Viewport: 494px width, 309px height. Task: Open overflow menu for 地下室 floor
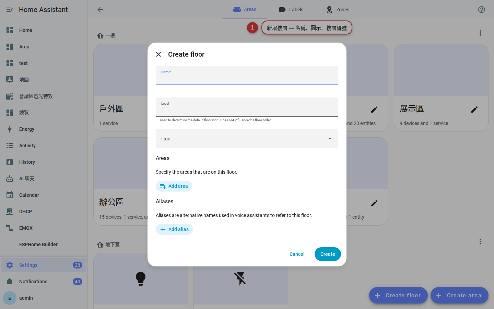click(x=480, y=242)
